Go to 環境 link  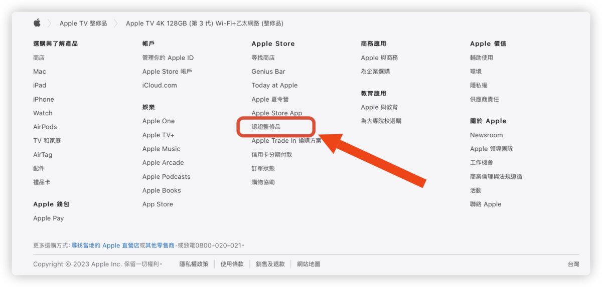[476, 72]
